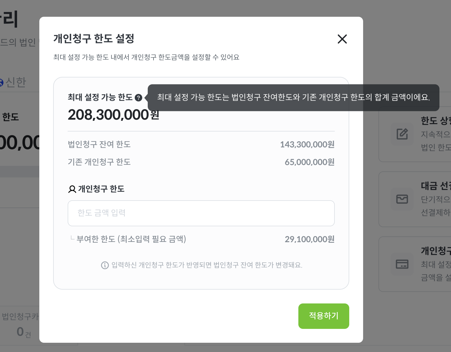Screen dimensions: 451x352
Task: Click the credit card icon on the right card
Action: [402, 264]
